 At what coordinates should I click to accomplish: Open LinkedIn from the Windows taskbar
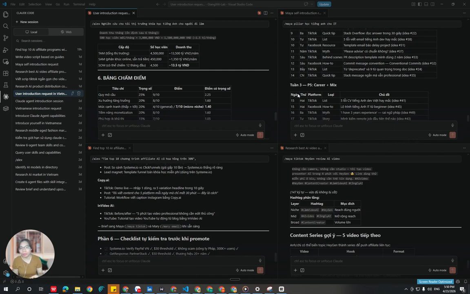coord(150,289)
